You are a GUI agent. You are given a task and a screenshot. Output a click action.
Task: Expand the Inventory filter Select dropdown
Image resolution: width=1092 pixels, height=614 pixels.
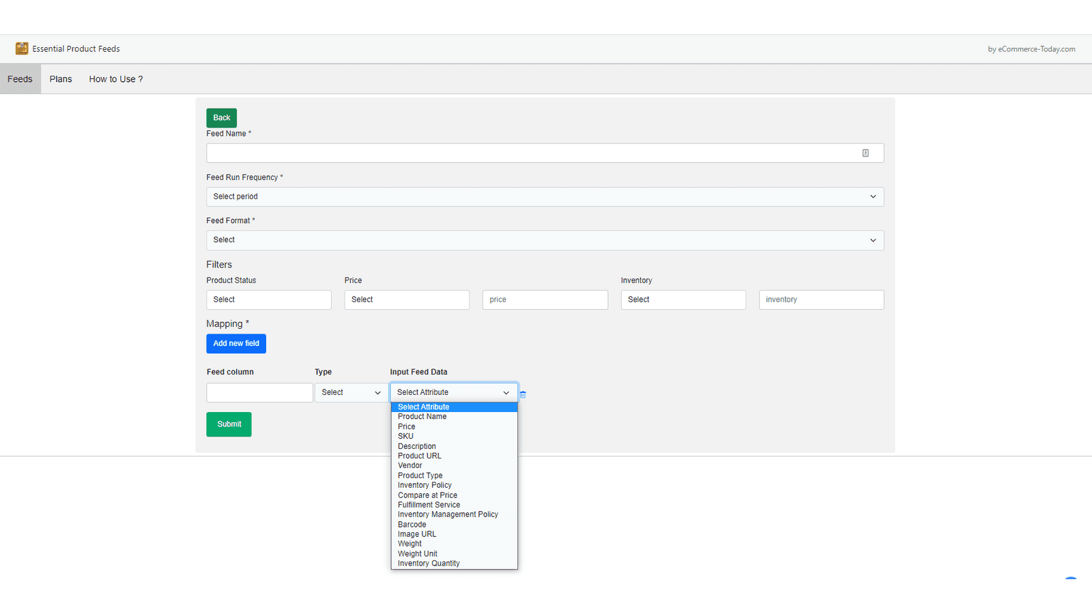click(x=682, y=299)
